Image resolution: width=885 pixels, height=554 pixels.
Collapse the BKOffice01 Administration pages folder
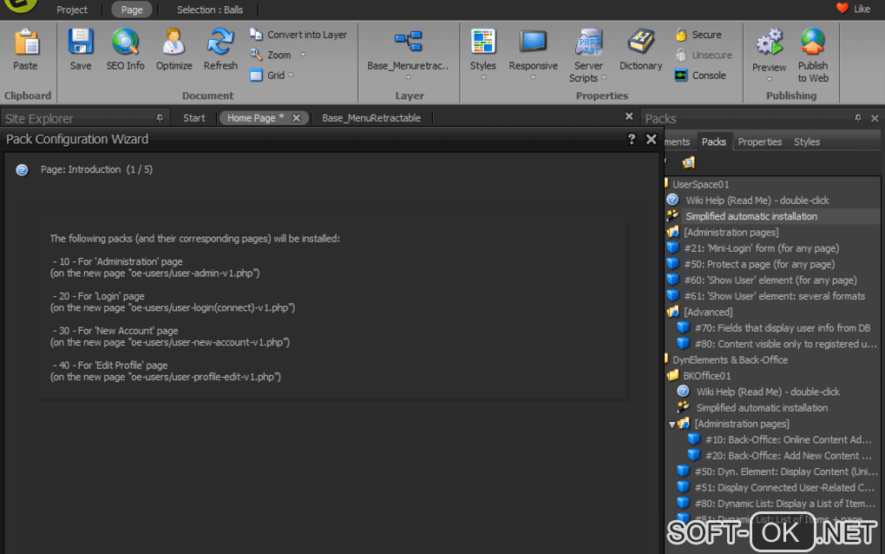click(x=672, y=424)
